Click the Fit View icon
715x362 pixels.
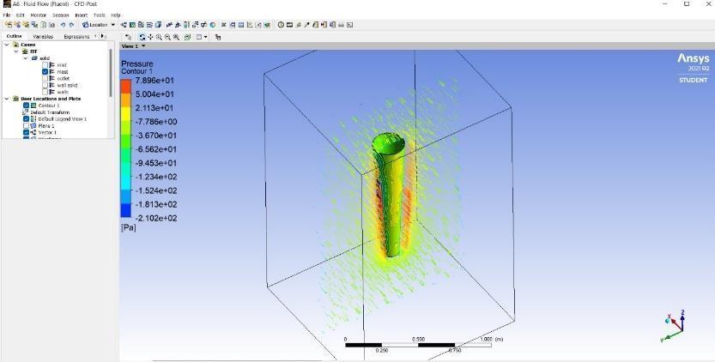pos(187,37)
